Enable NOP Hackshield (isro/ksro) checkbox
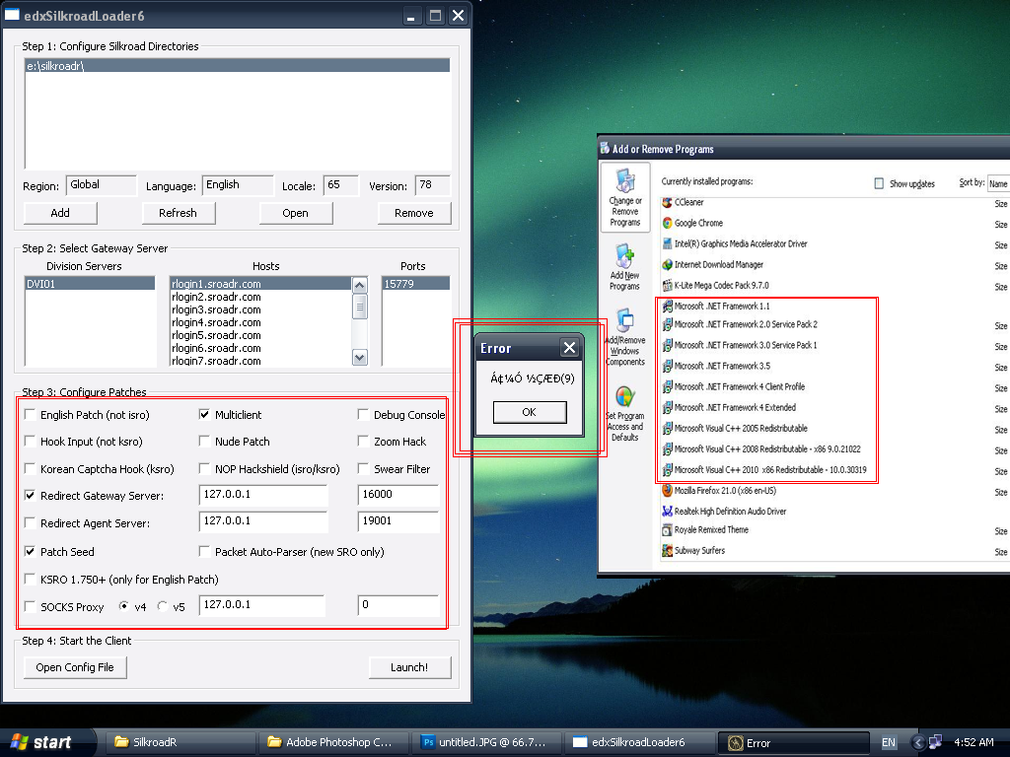 204,468
